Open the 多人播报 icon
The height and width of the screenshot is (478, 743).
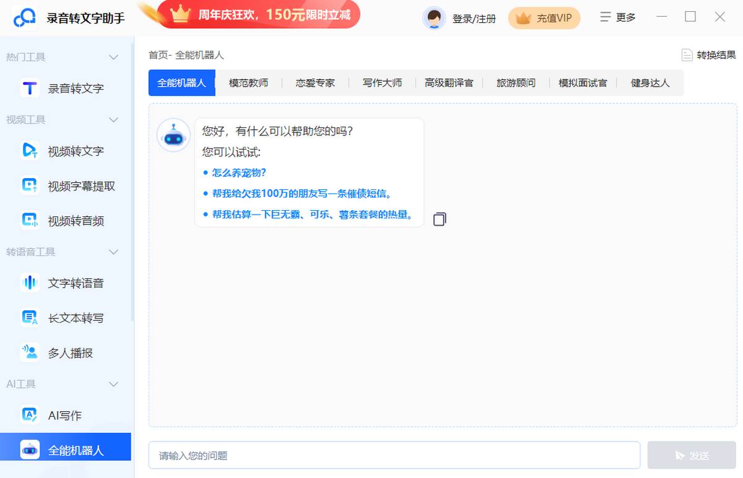[x=30, y=352]
